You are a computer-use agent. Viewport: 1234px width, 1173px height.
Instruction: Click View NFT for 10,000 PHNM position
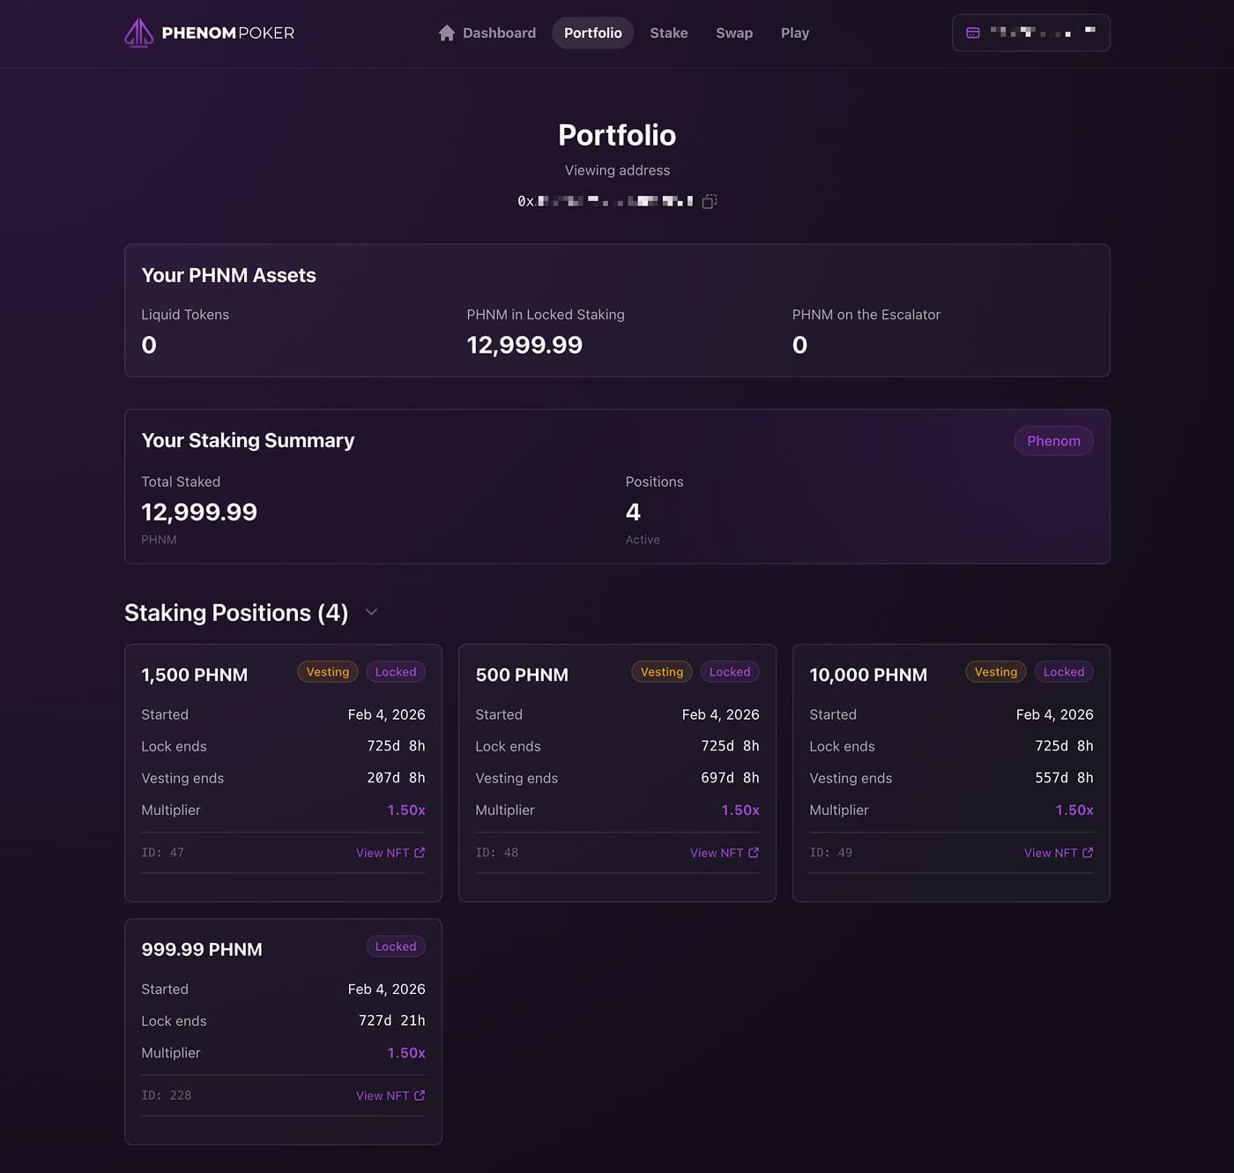(1059, 853)
